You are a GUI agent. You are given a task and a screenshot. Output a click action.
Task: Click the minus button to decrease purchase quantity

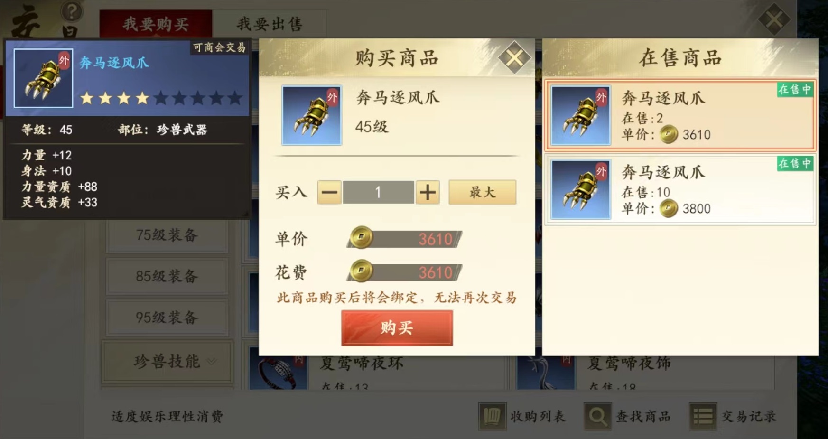(329, 192)
